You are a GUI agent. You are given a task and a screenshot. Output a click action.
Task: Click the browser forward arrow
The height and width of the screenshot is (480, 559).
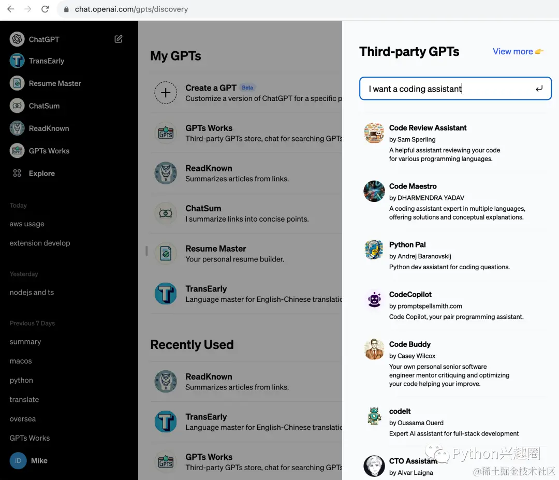point(28,9)
